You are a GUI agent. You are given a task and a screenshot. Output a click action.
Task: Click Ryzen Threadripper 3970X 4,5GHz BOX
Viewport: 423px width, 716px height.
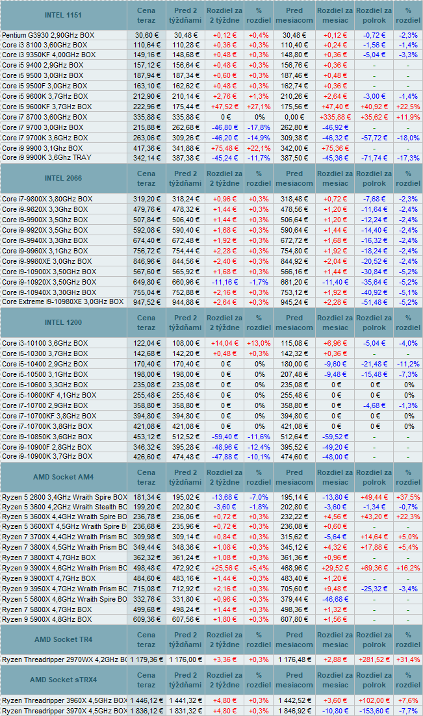64,711
